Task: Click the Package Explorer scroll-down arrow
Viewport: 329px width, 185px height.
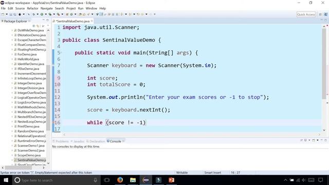Action: [x=48, y=163]
